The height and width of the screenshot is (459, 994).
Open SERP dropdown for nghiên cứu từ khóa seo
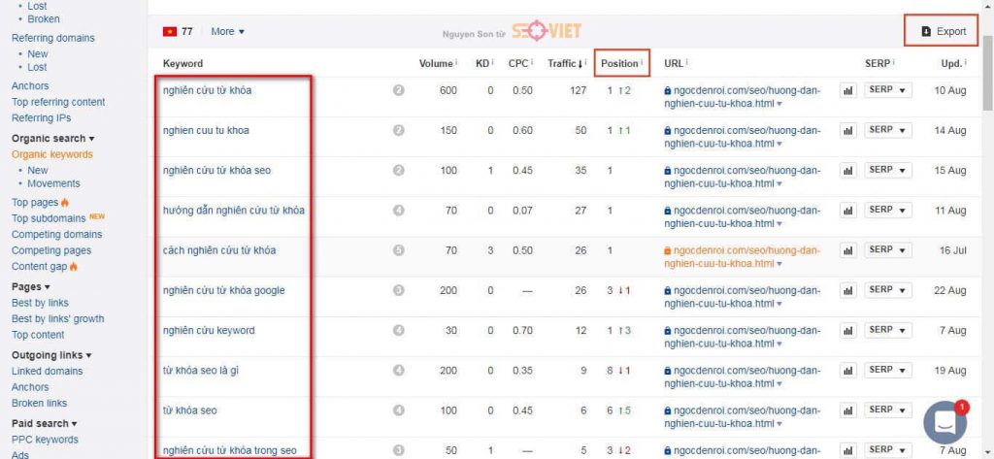click(x=887, y=170)
